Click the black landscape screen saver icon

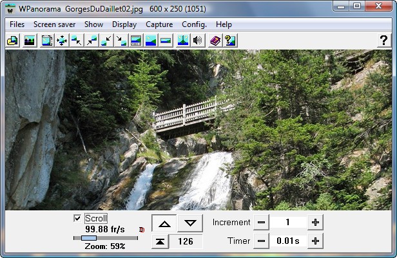tap(30, 41)
